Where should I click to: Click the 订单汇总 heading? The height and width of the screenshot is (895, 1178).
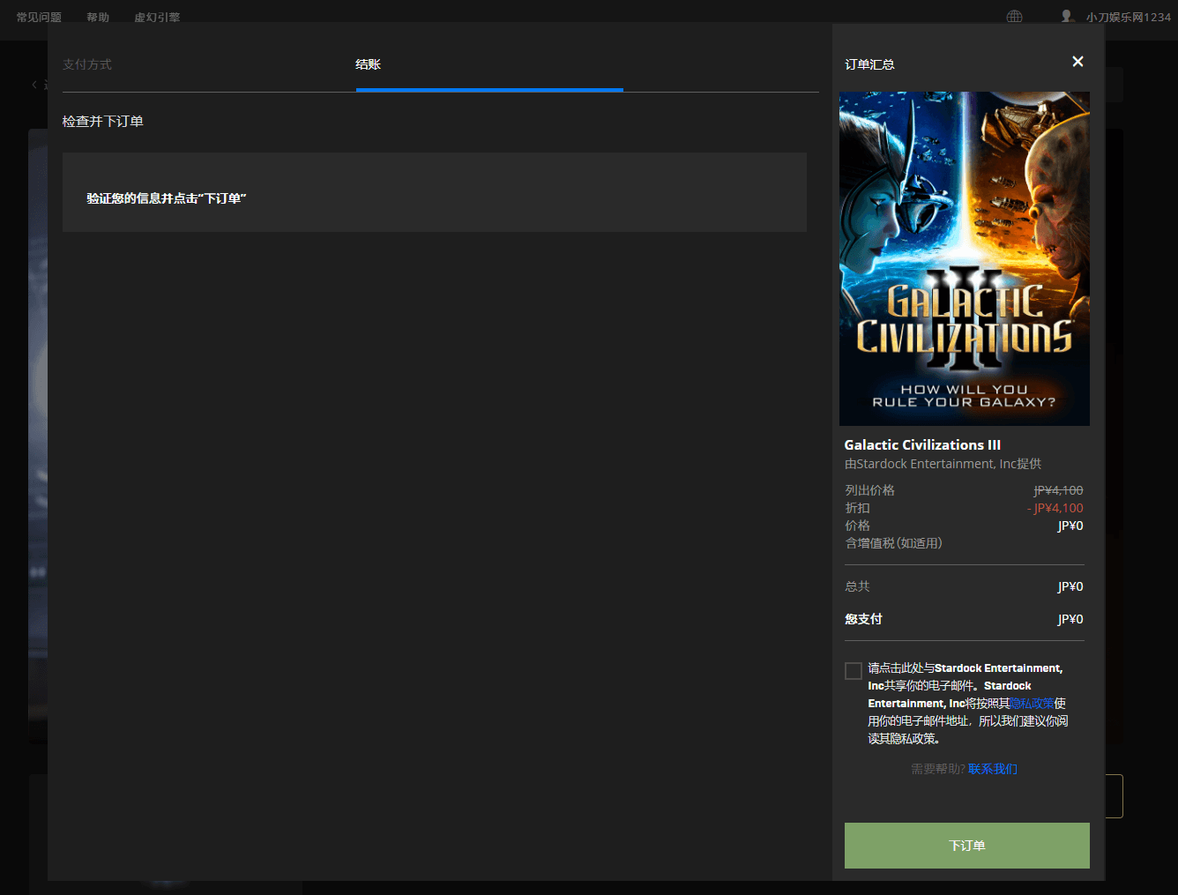click(x=869, y=64)
